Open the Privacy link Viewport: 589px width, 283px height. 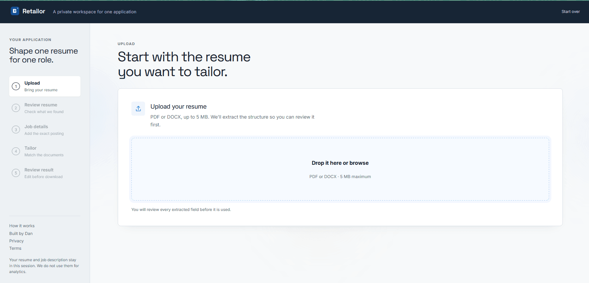point(16,241)
